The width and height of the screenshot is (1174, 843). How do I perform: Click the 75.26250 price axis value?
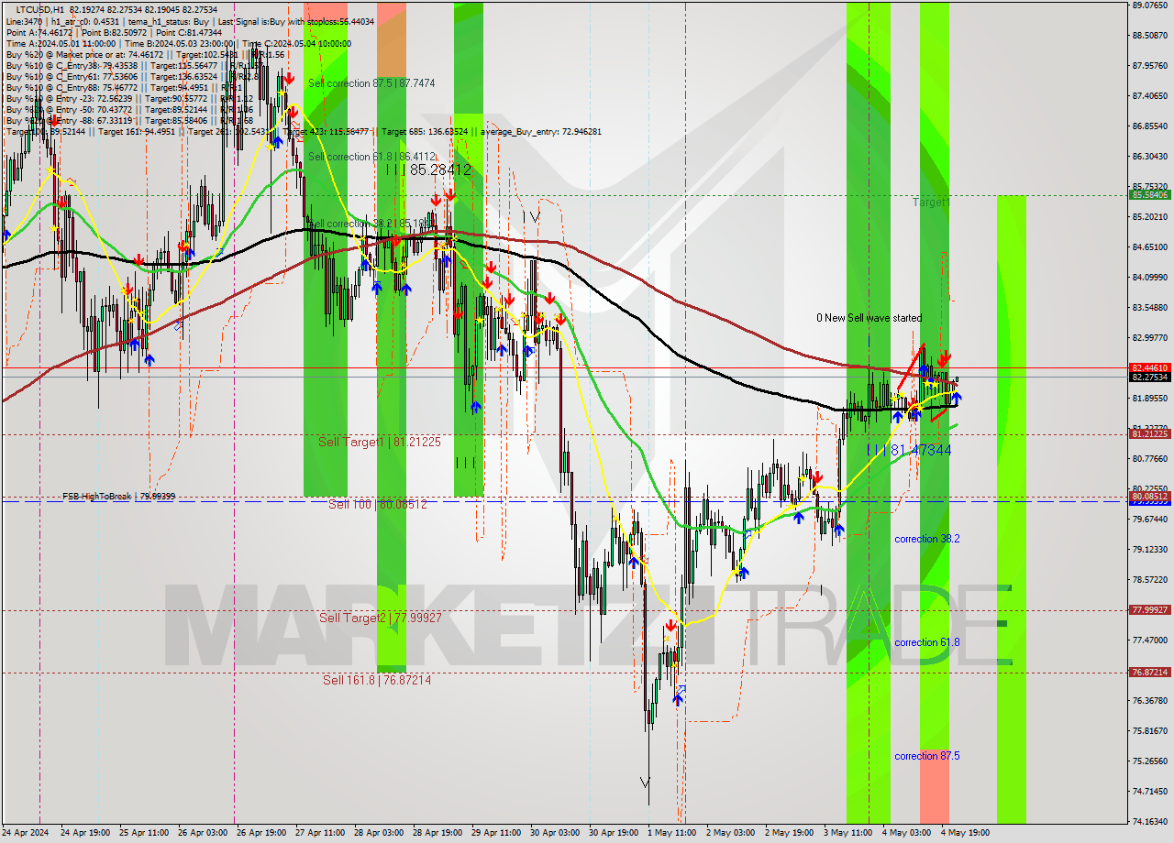pyautogui.click(x=1150, y=761)
